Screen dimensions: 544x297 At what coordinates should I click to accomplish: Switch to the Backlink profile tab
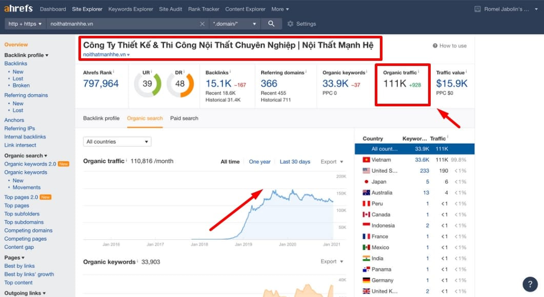click(x=102, y=118)
